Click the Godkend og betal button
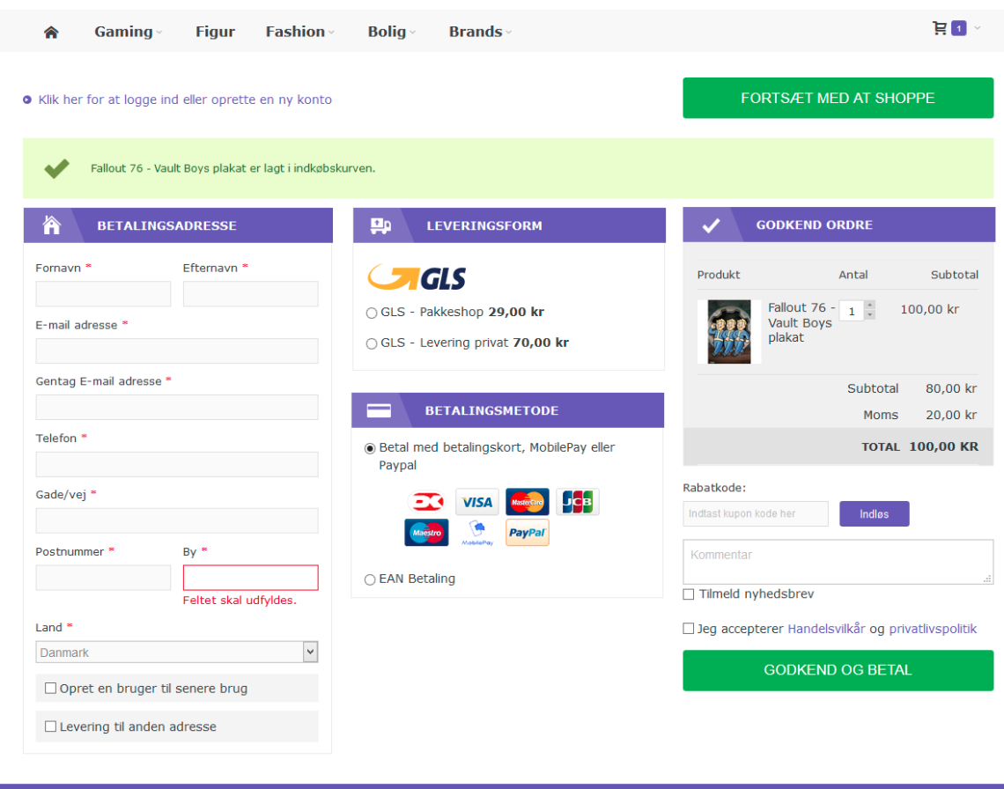Image resolution: width=1004 pixels, height=789 pixels. (x=838, y=670)
